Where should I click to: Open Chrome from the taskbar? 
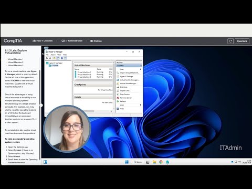(161, 162)
